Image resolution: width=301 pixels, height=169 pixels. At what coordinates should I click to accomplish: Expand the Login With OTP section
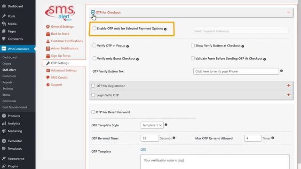(x=288, y=95)
